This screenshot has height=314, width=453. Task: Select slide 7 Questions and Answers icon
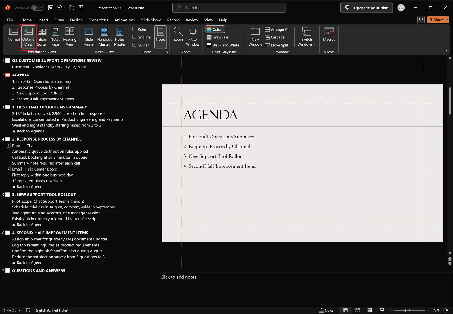[x=8, y=271]
